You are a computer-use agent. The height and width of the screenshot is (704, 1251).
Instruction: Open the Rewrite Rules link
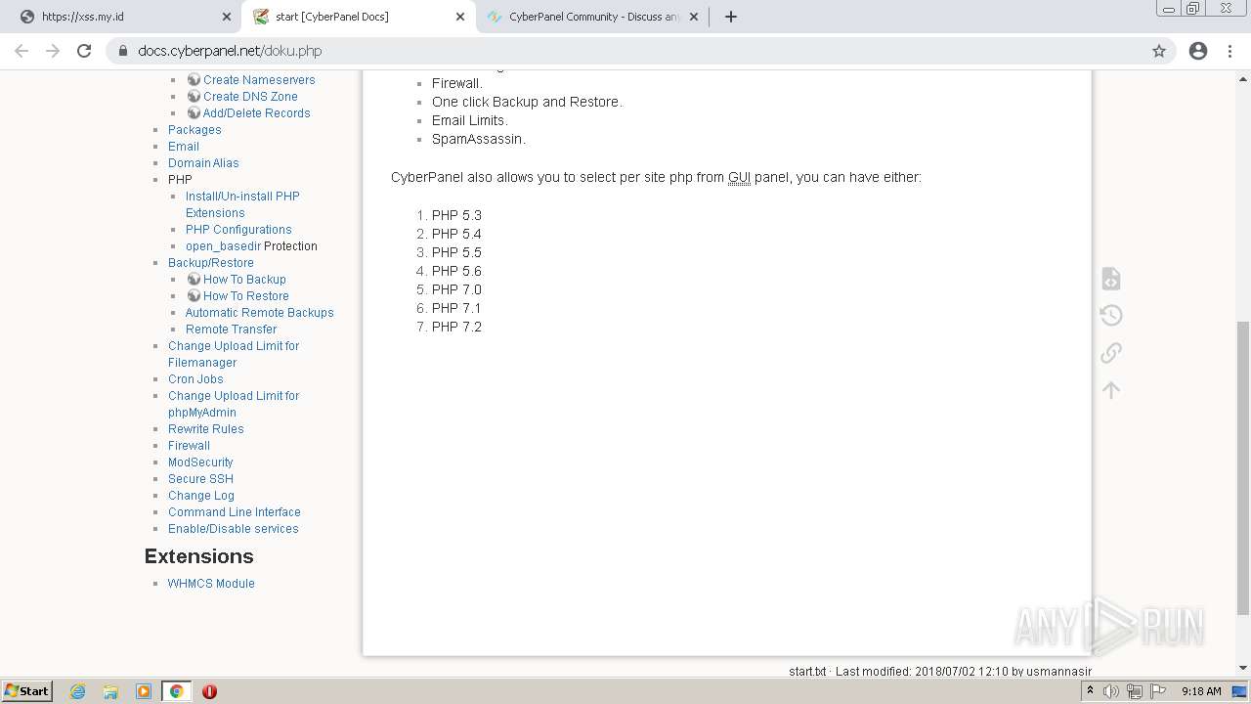click(206, 428)
